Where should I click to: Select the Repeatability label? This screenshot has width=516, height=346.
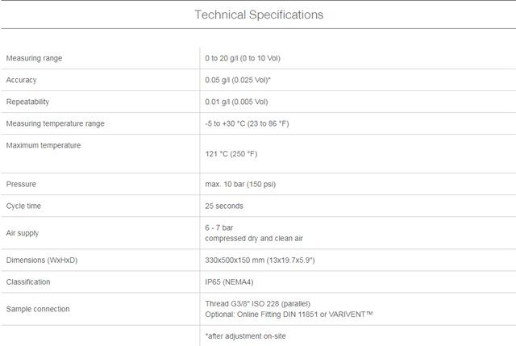27,102
